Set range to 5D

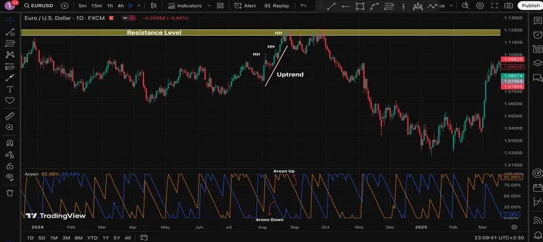[x=42, y=238]
